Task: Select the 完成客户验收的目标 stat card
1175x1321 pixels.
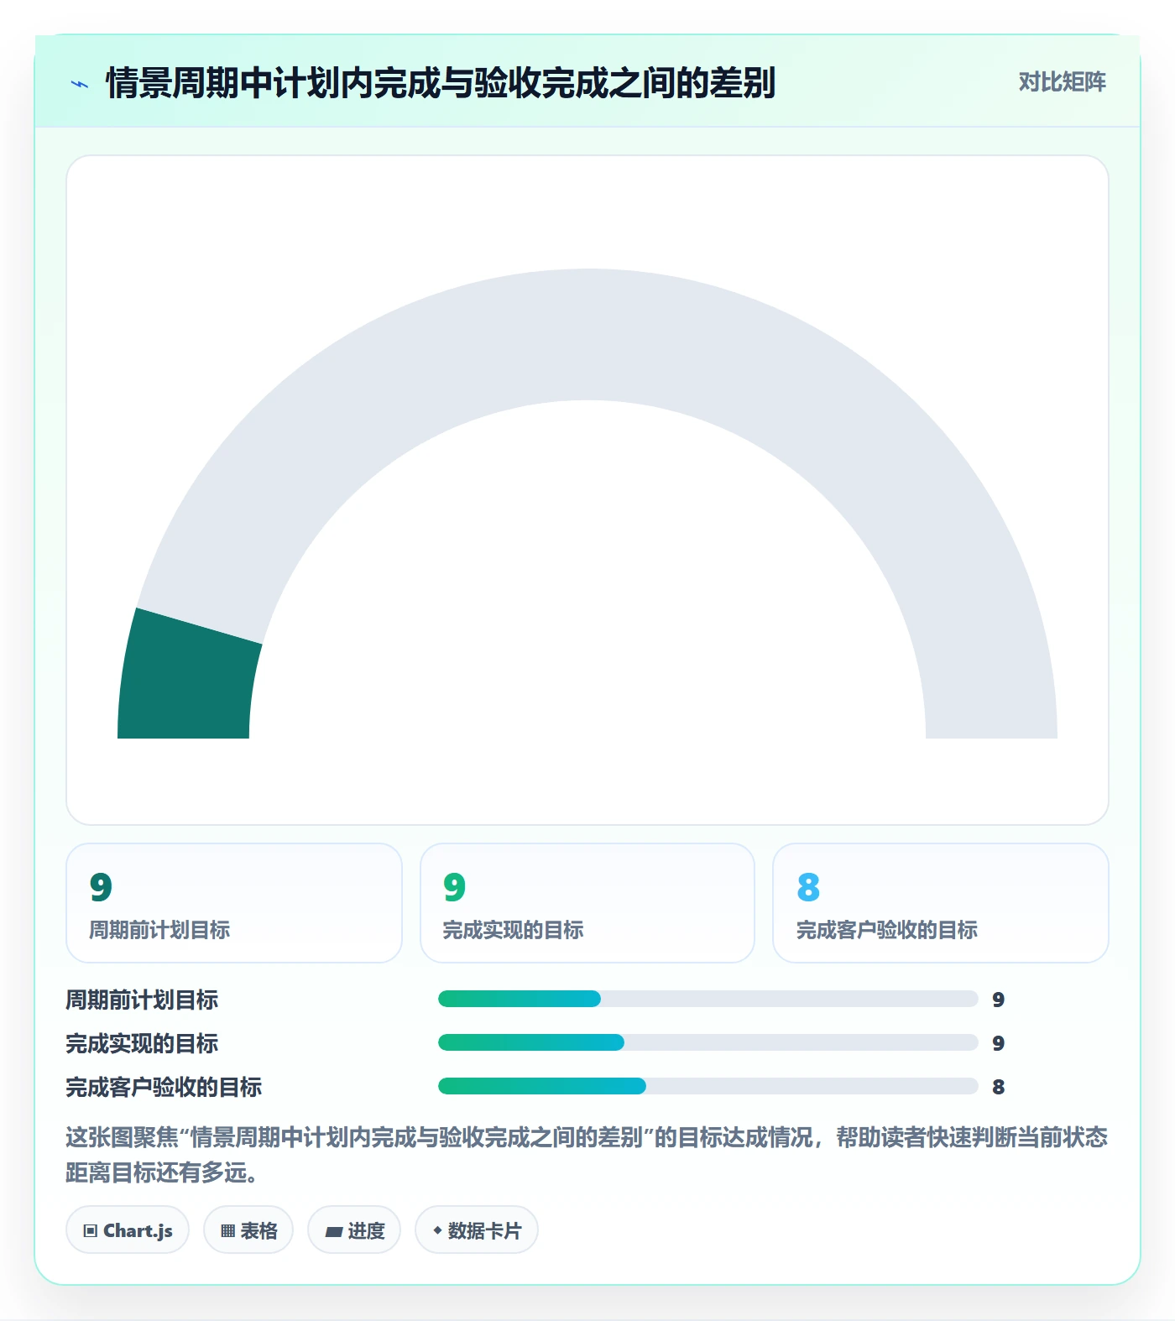Action: tap(941, 903)
